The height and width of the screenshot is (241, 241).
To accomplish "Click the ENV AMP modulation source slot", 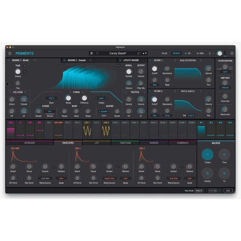I will pos(58,130).
